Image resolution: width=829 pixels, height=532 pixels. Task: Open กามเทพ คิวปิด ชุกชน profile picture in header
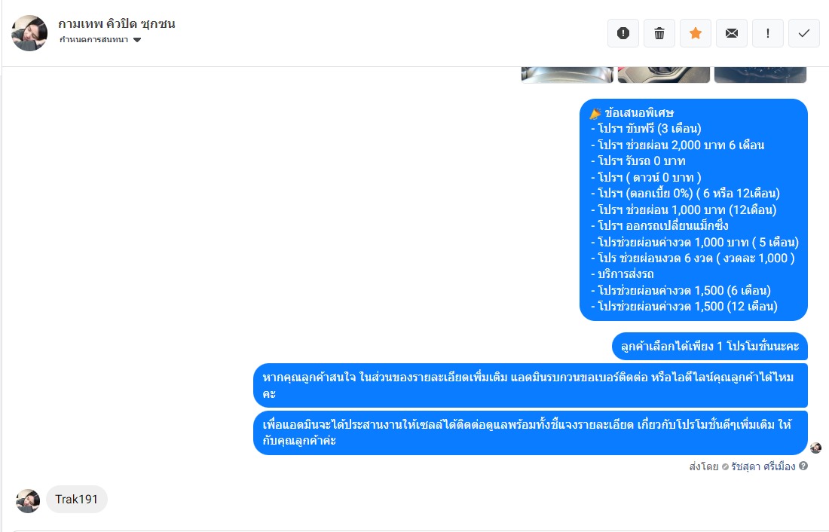tap(29, 33)
